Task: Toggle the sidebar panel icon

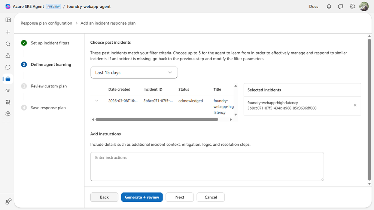Action: pyautogui.click(x=8, y=20)
